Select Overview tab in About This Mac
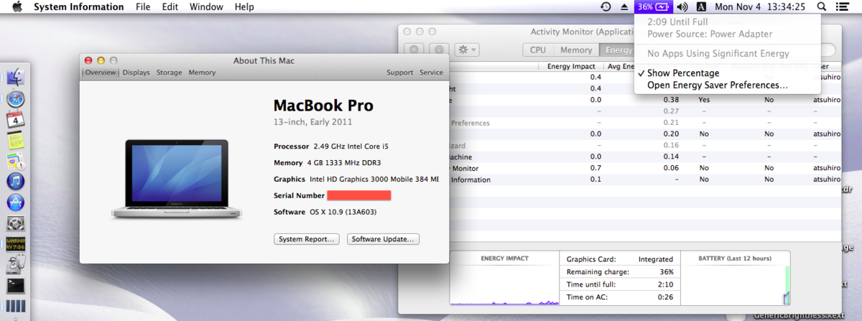 coord(101,73)
